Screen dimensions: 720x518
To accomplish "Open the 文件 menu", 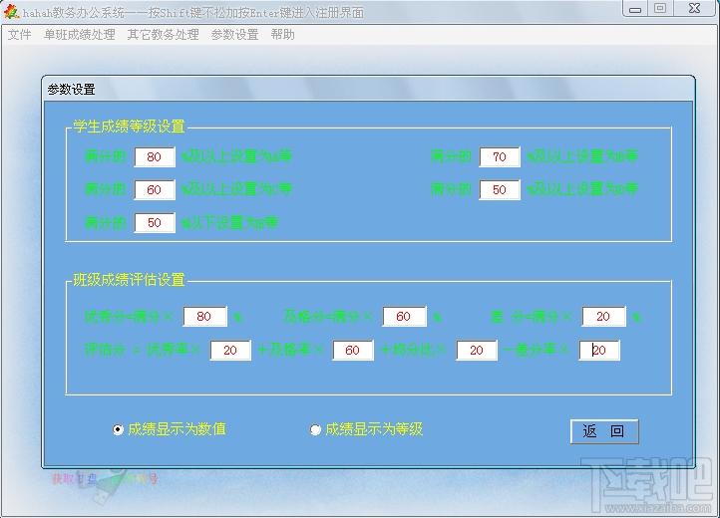I will click(x=20, y=35).
